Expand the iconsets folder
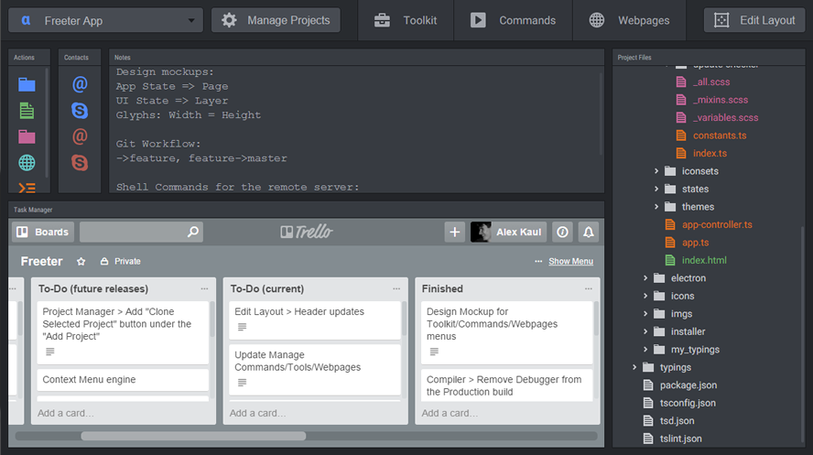Image resolution: width=813 pixels, height=455 pixels. pos(656,171)
